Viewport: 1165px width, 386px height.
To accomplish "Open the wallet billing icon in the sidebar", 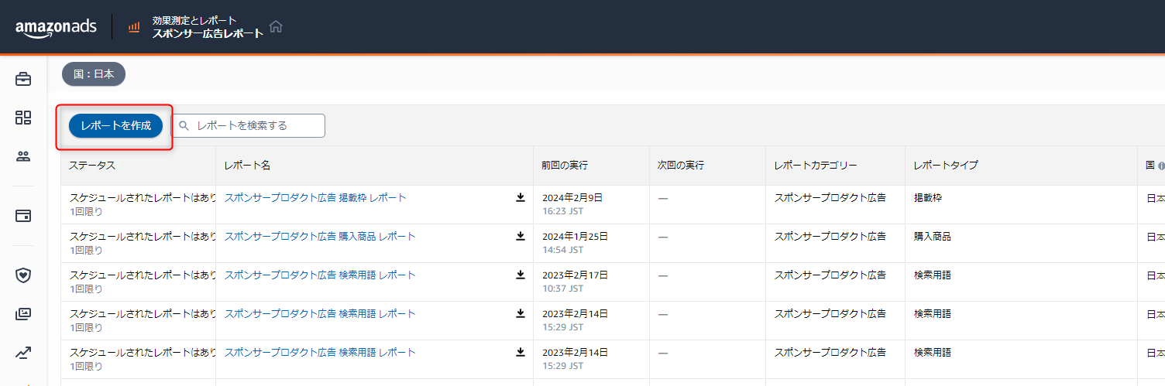I will (x=23, y=216).
